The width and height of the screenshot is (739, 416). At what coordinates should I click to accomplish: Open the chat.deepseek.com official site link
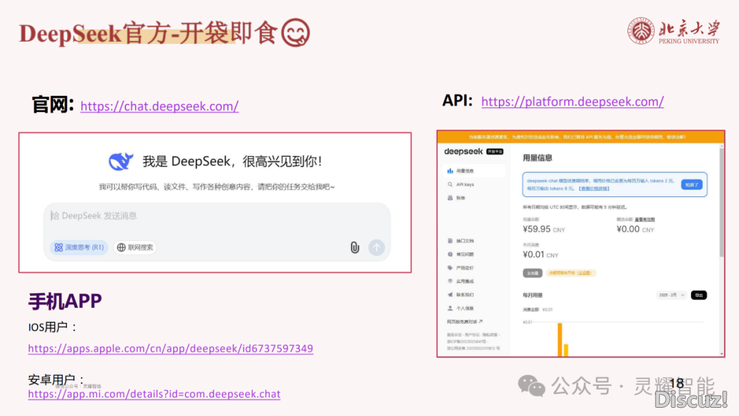coord(159,107)
